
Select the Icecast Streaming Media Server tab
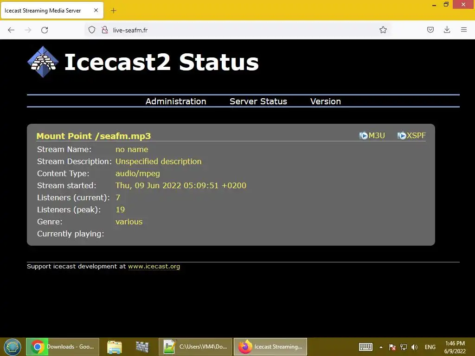pos(52,11)
